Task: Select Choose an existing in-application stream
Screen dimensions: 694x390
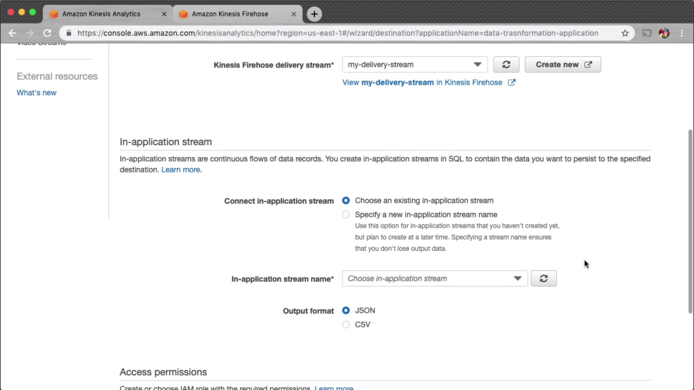Action: 346,200
